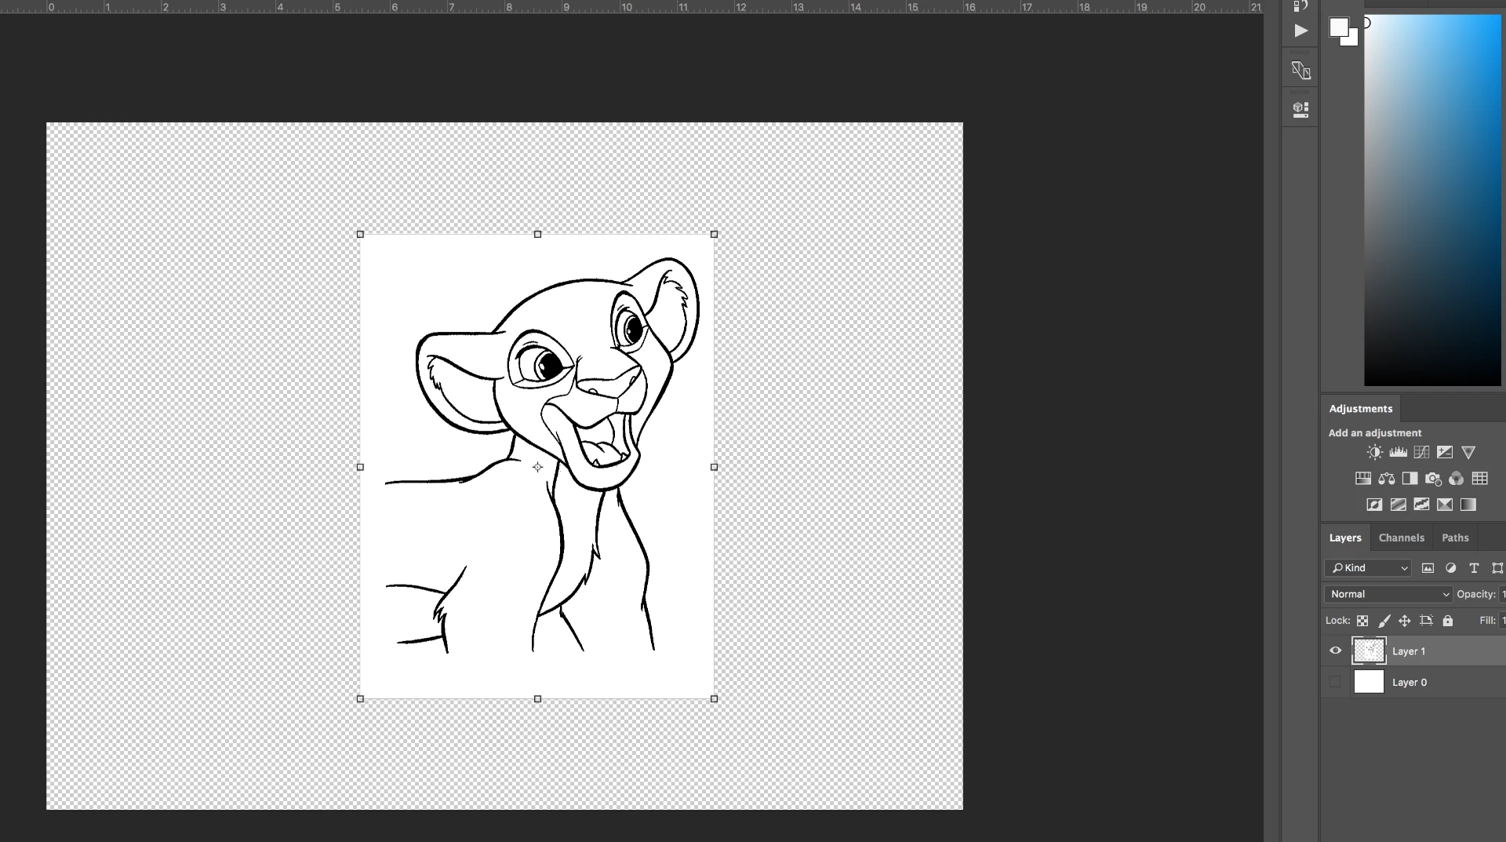Add a Black & White adjustment
Image resolution: width=1506 pixels, height=842 pixels.
point(1410,478)
